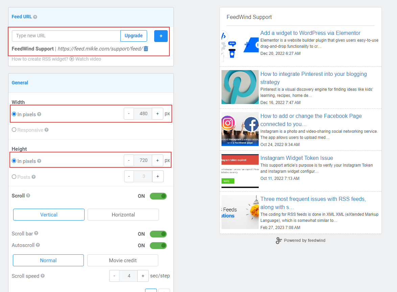Screen dimensions: 397x292
Task: Open How to integrate Pinterest article link
Action: click(x=313, y=78)
